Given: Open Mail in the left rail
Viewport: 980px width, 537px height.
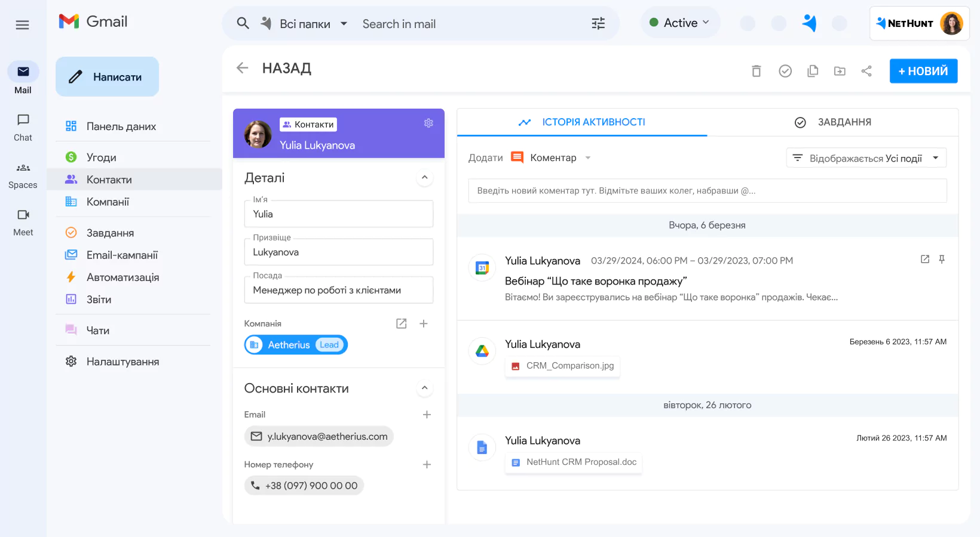Looking at the screenshot, I should [x=23, y=78].
